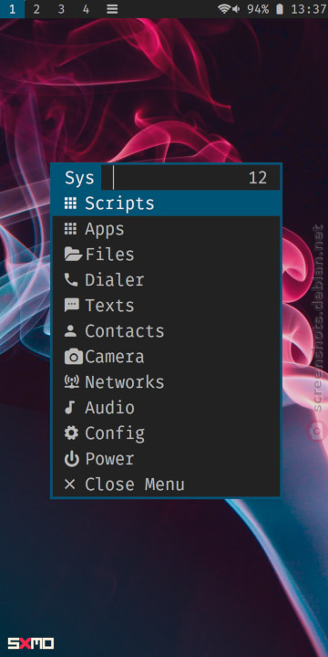Click the power symbol icon
Image resolution: width=328 pixels, height=657 pixels.
tap(72, 459)
